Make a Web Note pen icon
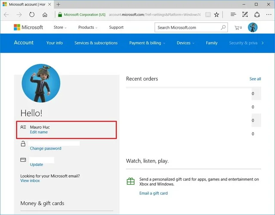 pyautogui.click(x=245, y=14)
